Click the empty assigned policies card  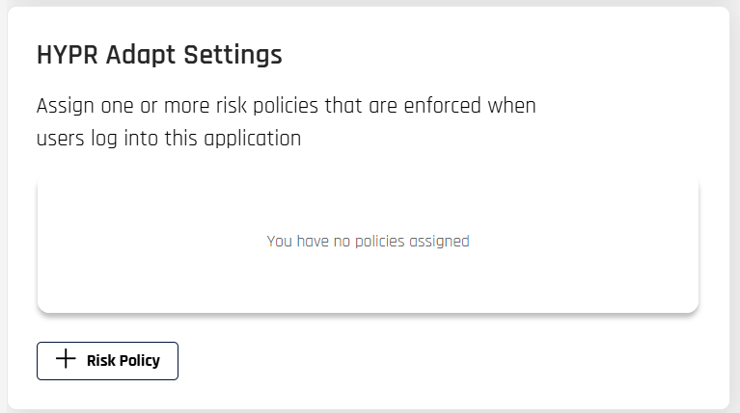[x=368, y=279]
